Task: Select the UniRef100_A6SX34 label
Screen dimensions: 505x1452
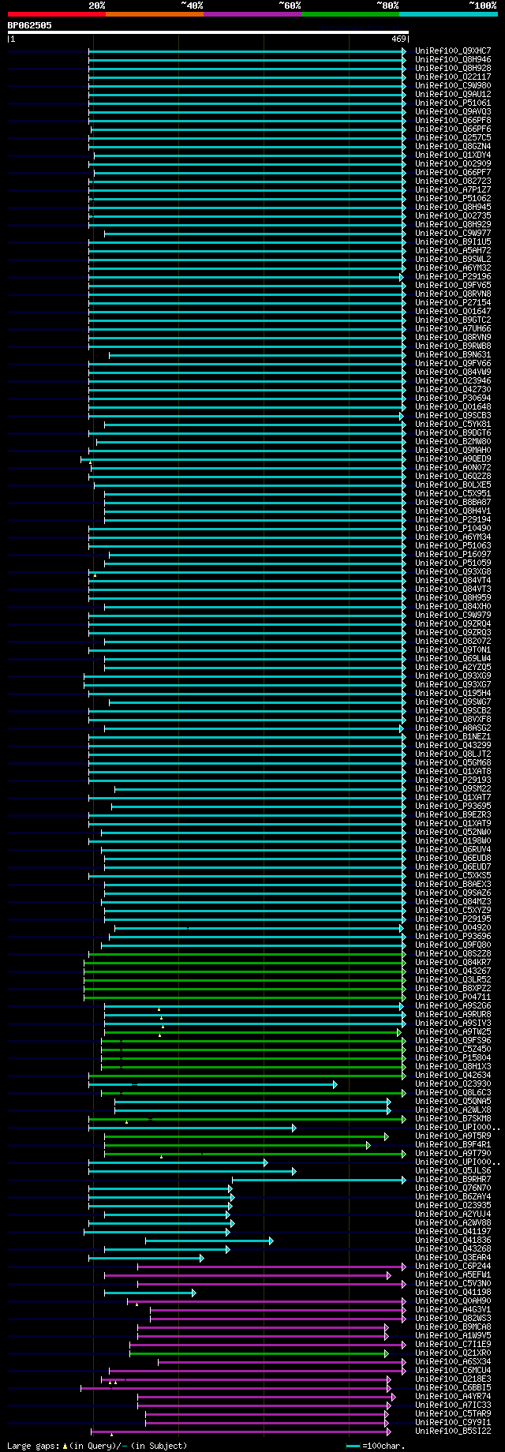Action: 453,1361
